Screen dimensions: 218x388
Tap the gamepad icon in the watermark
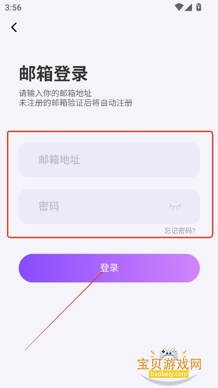point(168,354)
